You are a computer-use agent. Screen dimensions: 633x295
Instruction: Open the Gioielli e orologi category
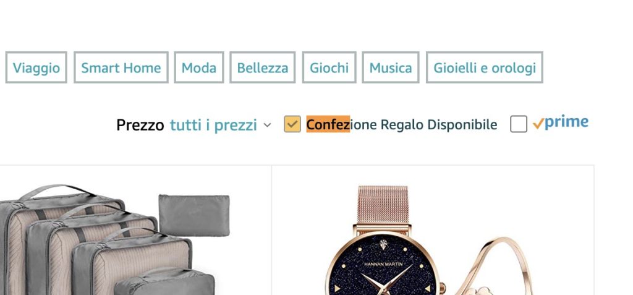(485, 67)
